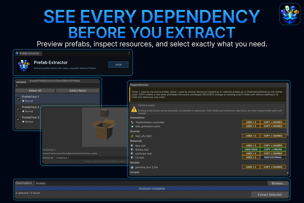The height and width of the screenshot is (203, 304).
Task: Click the large Prefab Extractor logo beside the title
Action: (x=24, y=65)
